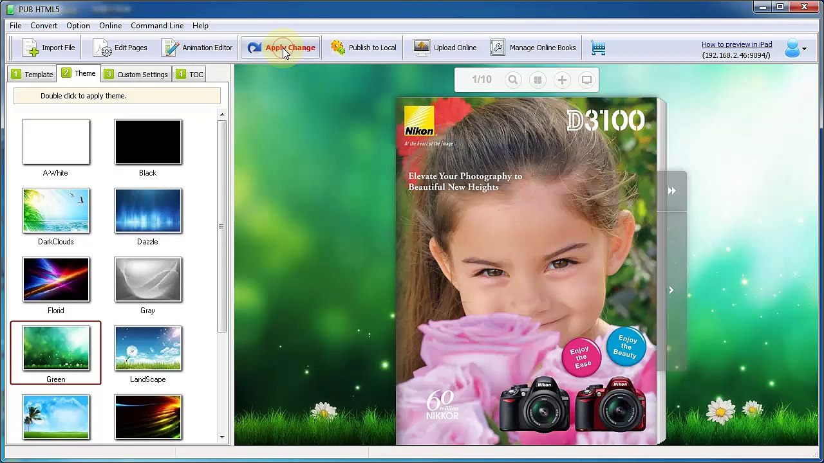Expand the user account dropdown arrow

[x=804, y=49]
